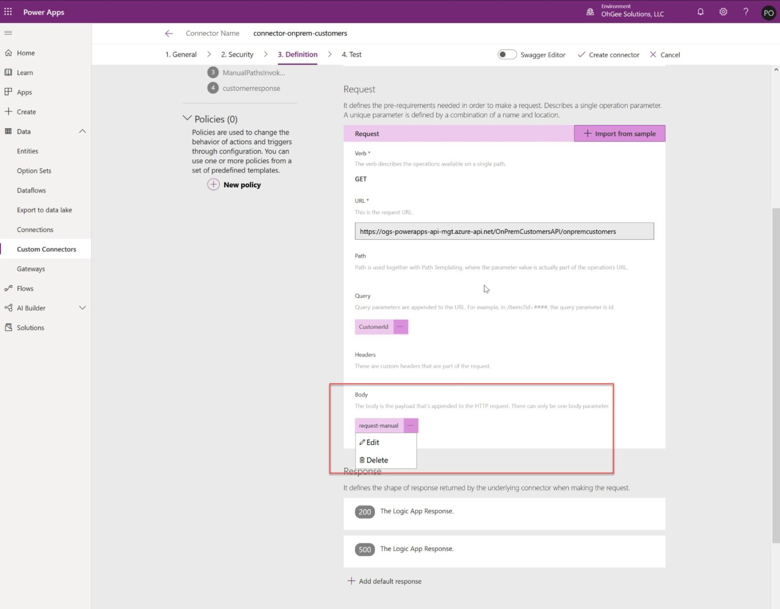Collapse the Data section chevron
This screenshot has height=609, width=780.
point(82,131)
